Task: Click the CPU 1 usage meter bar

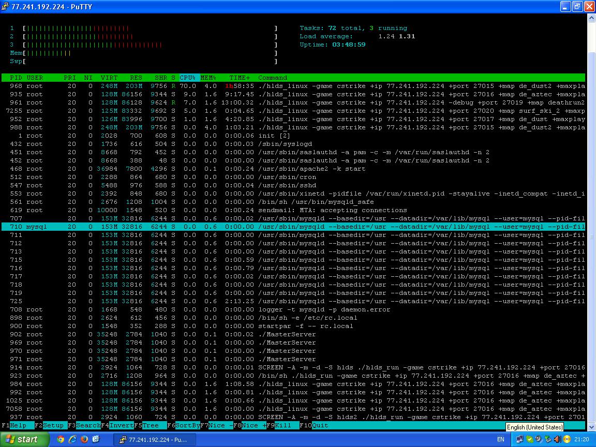Action: [x=150, y=28]
